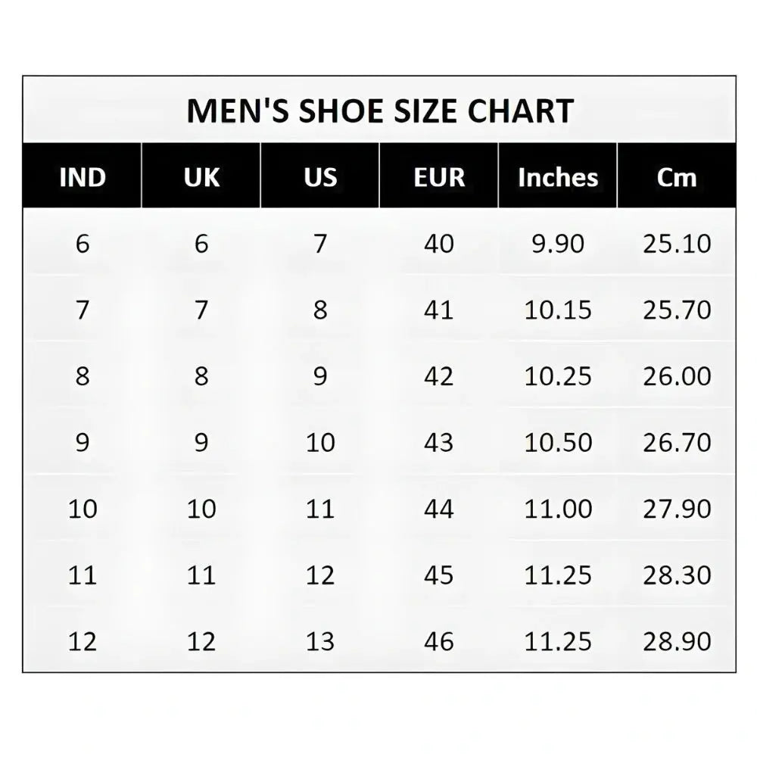This screenshot has width=757, height=757.
Task: Select the EUR column header
Action: pyautogui.click(x=439, y=177)
